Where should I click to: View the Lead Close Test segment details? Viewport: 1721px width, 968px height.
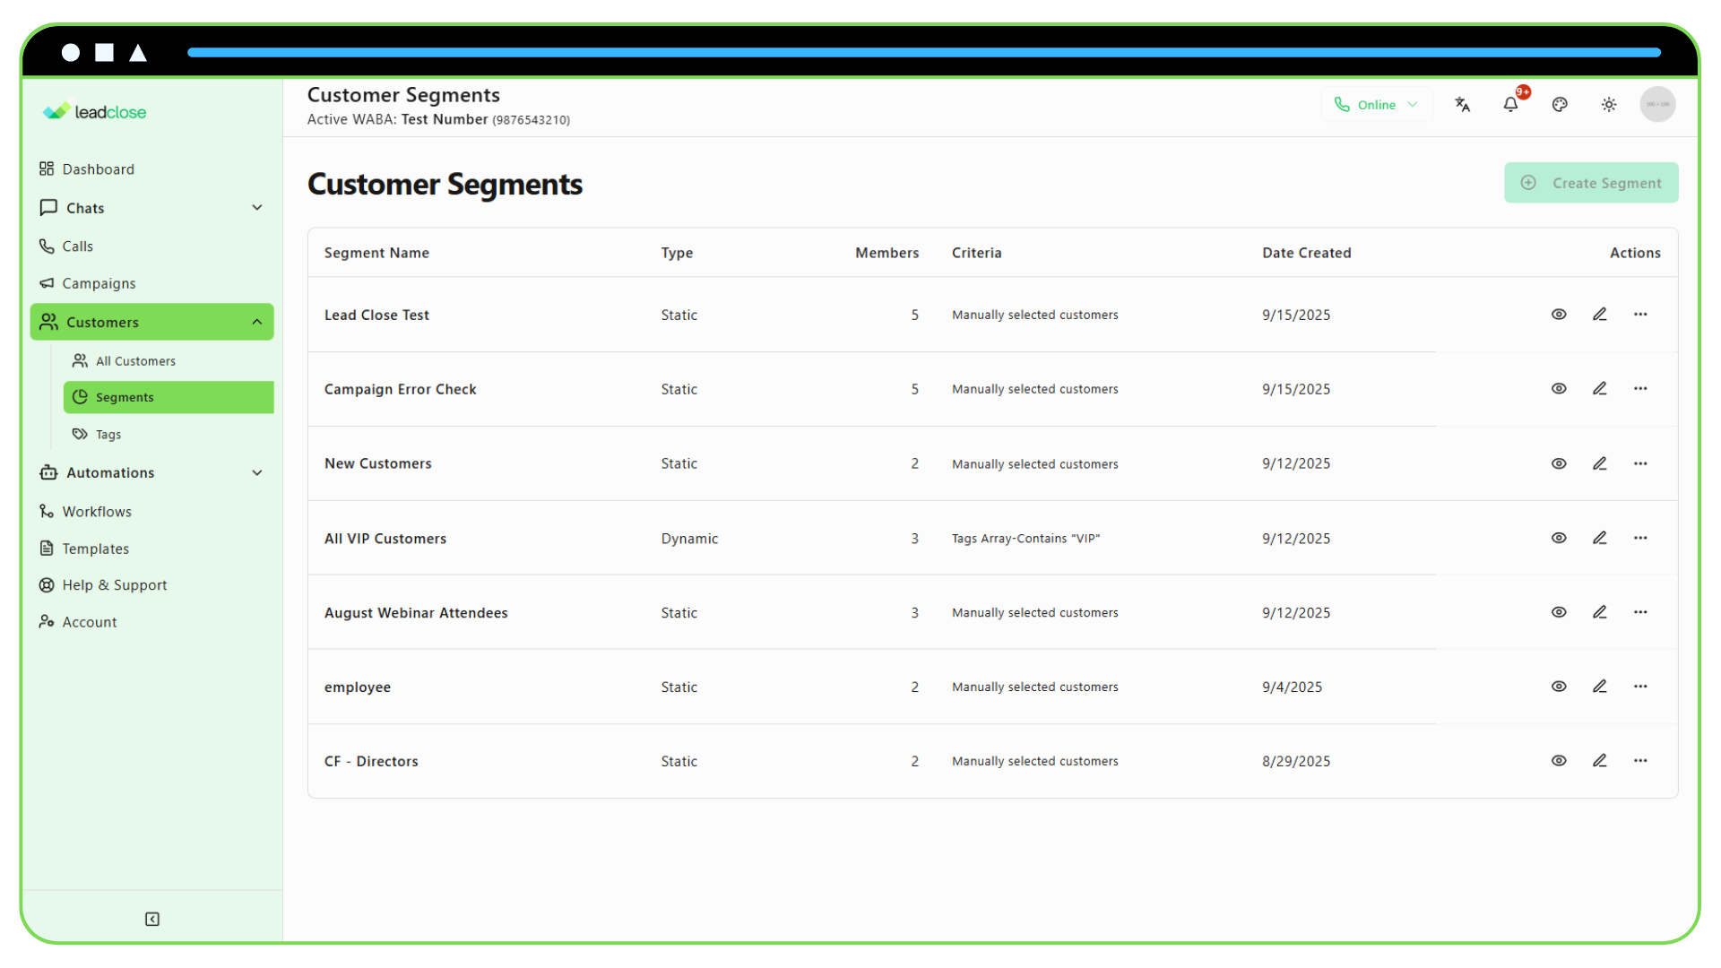pos(1559,315)
